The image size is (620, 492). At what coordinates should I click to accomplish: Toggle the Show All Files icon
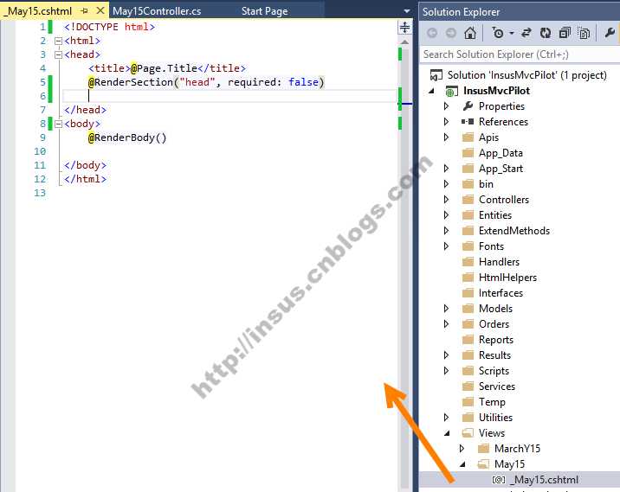tap(584, 33)
